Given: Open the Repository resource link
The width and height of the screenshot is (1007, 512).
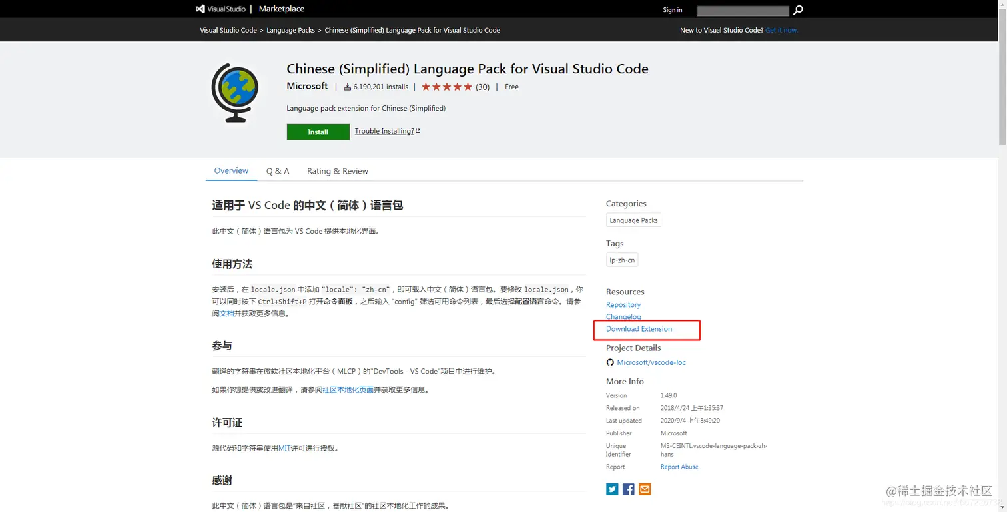Looking at the screenshot, I should (623, 304).
